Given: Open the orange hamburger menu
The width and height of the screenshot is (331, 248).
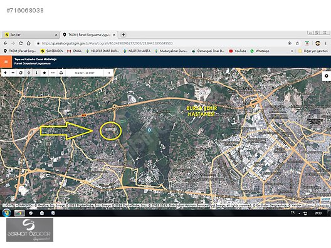Looking at the screenshot, I should click(6, 62).
